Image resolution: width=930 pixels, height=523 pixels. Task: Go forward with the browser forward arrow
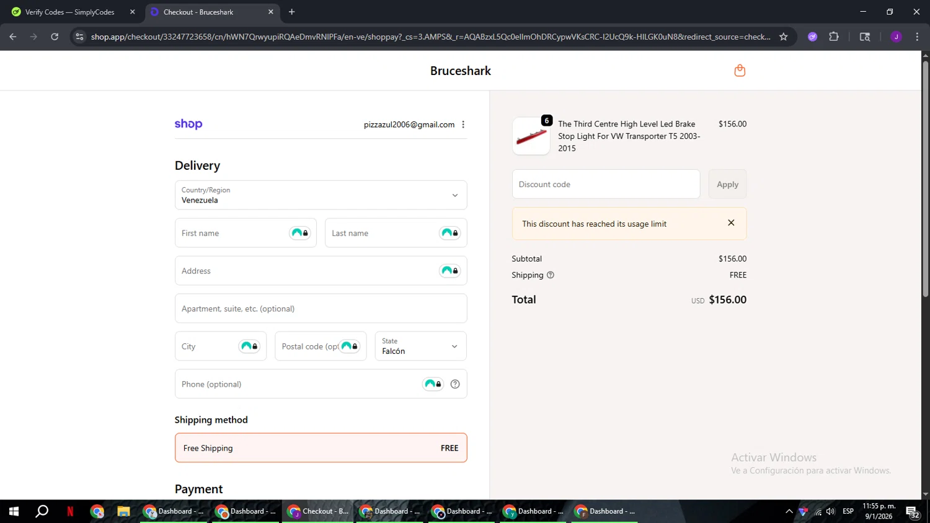pos(33,37)
